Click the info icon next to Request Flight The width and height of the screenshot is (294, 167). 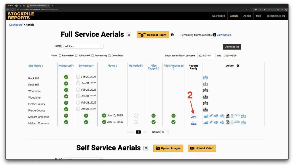tap(172, 35)
